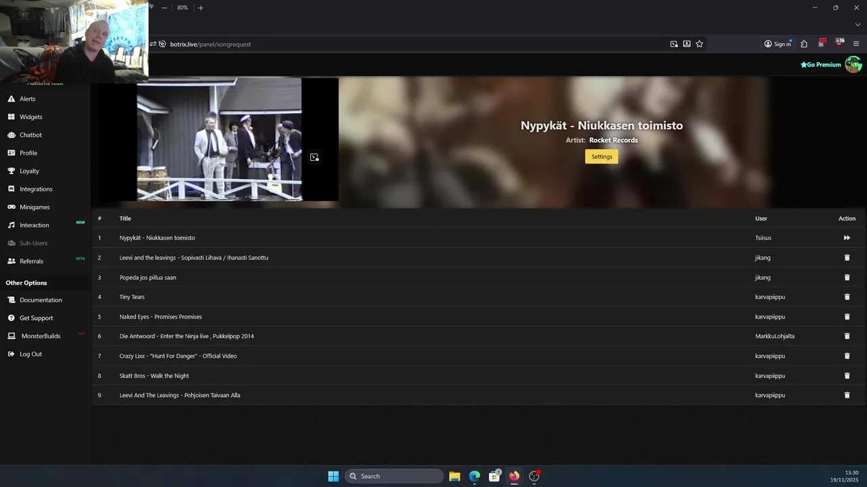
Task: Remove Skatt Bros - Walk the Night
Action: (x=847, y=375)
